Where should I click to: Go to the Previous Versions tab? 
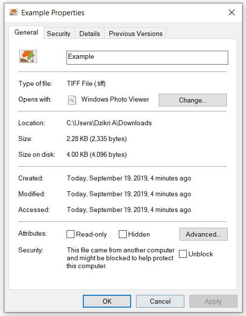click(136, 34)
